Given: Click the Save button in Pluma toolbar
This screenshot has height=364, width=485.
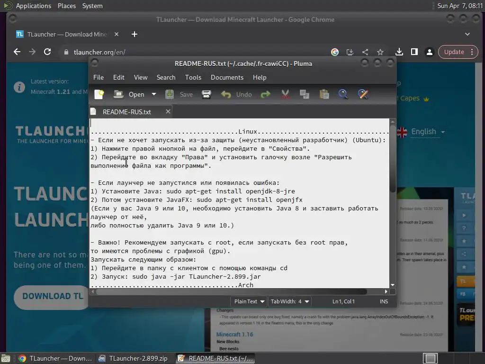Looking at the screenshot, I should pyautogui.click(x=179, y=94).
